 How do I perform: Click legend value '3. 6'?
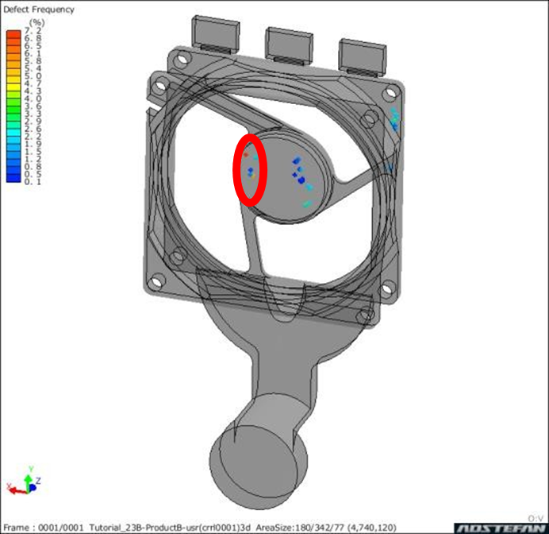tap(33, 106)
